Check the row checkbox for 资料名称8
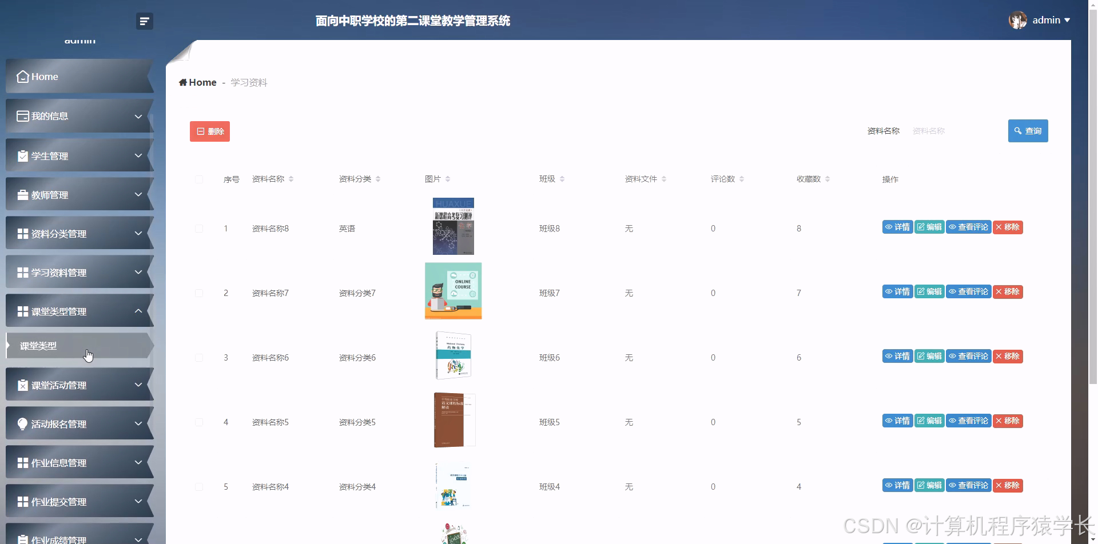The height and width of the screenshot is (544, 1098). click(x=199, y=229)
